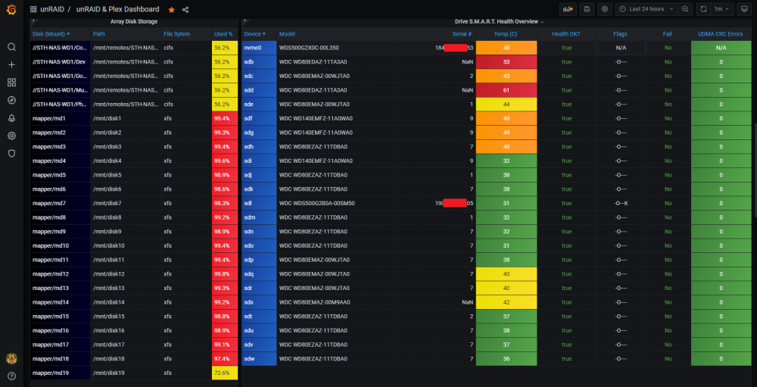Screen dimensions: 757x387
Task: Sort by Used % column header
Action: tap(225, 34)
